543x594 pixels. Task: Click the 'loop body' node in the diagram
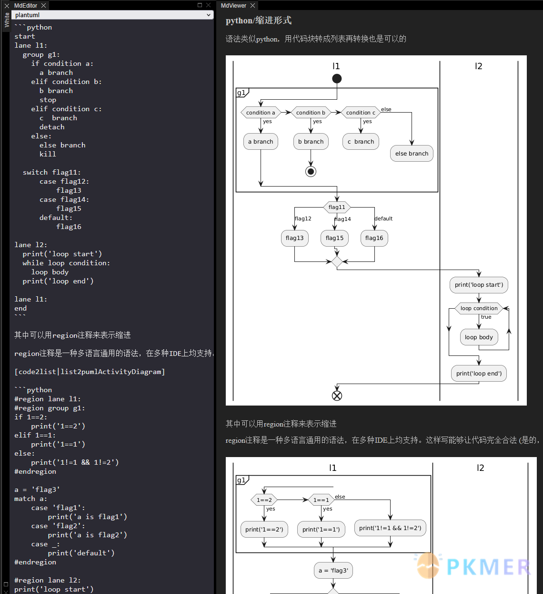coord(479,337)
